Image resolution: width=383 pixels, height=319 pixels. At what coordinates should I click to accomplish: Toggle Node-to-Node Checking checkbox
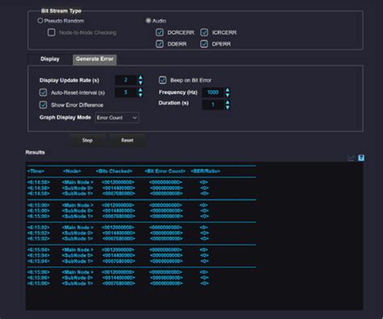pyautogui.click(x=51, y=32)
